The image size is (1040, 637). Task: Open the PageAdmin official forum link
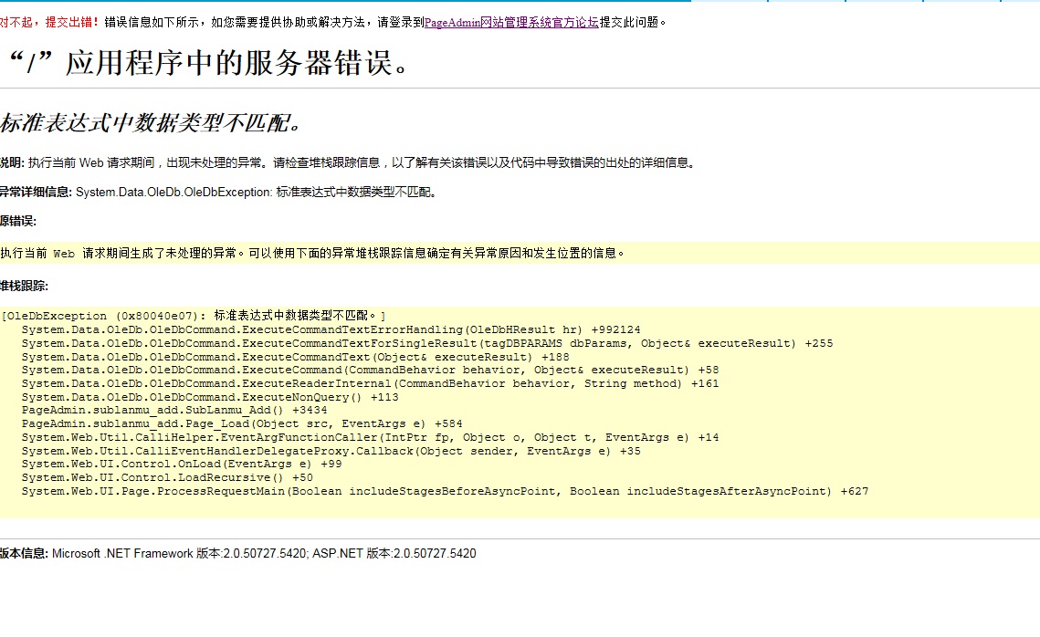pos(510,22)
